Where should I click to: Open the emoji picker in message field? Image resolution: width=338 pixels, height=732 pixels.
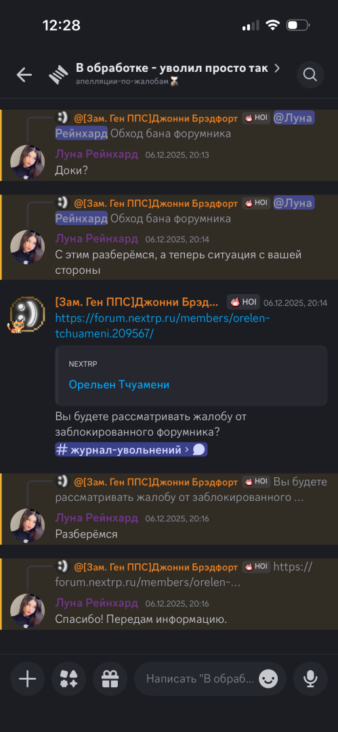[x=268, y=678]
